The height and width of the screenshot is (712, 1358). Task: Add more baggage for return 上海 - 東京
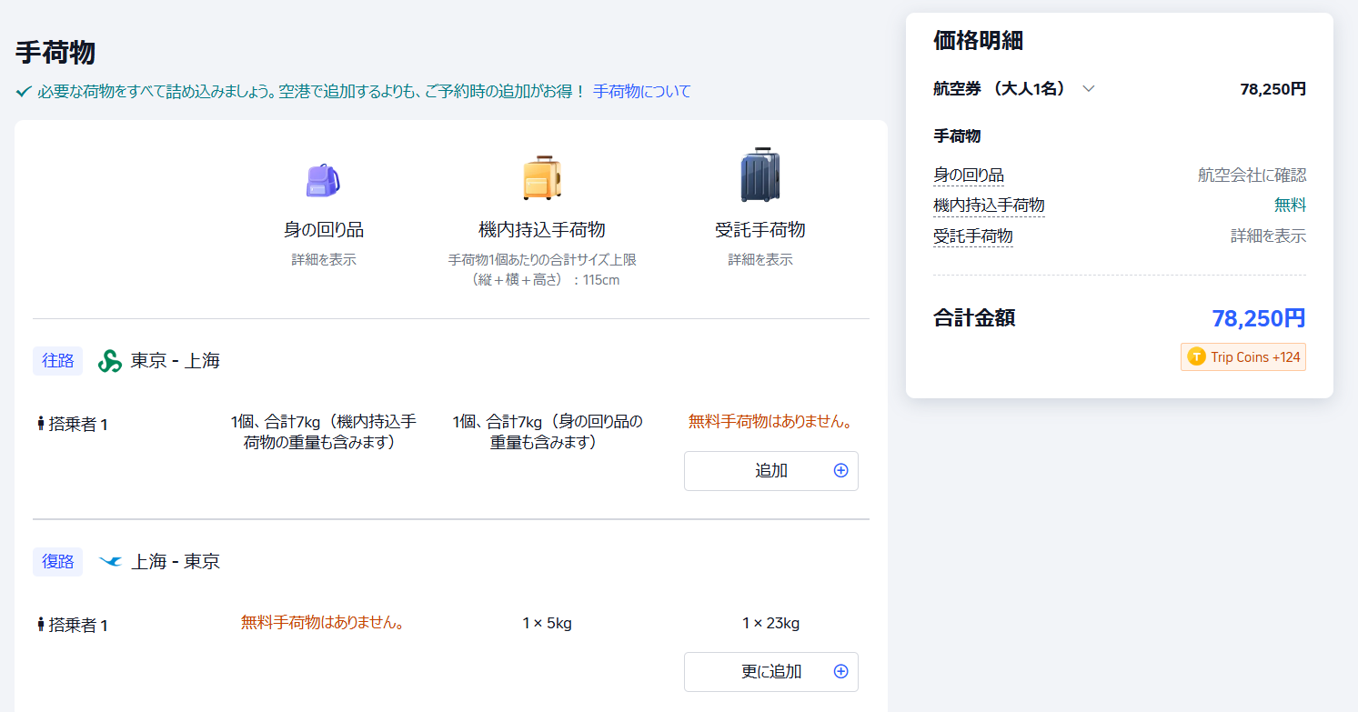(x=770, y=672)
